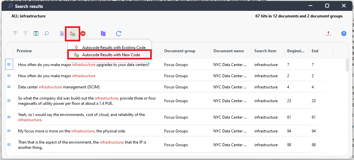Click the red minus remove icon
Screen dimensions: 354x160
click(83, 34)
